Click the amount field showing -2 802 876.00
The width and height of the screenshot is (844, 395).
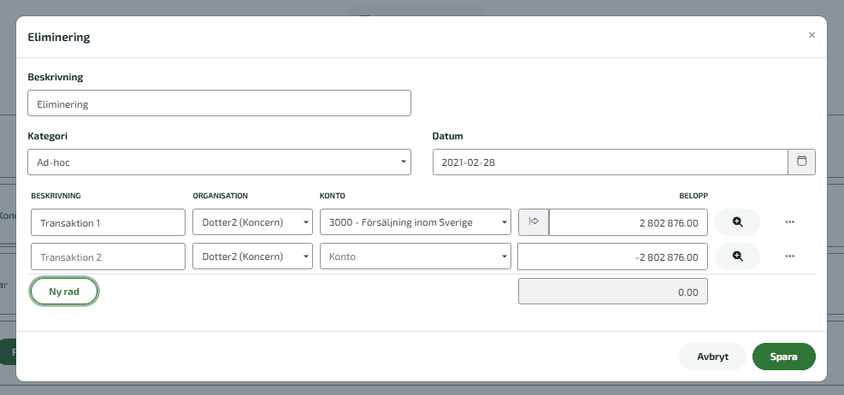tap(612, 256)
